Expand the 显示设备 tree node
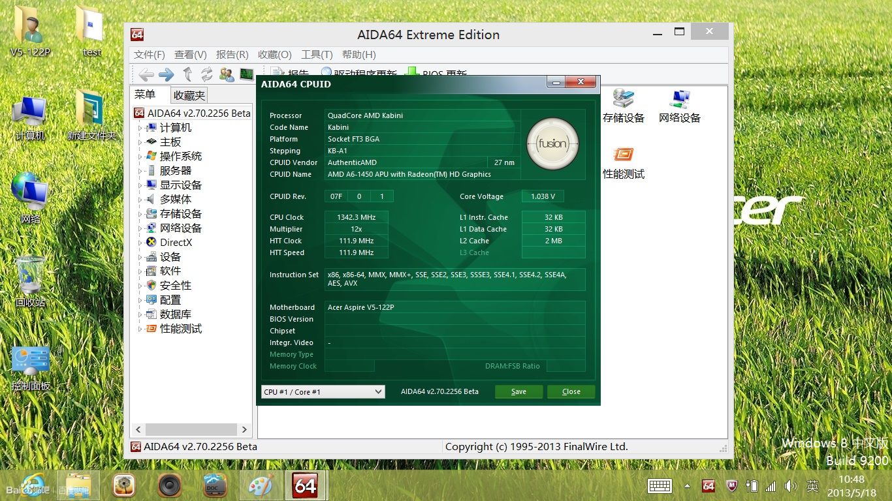The width and height of the screenshot is (892, 501). click(x=139, y=185)
